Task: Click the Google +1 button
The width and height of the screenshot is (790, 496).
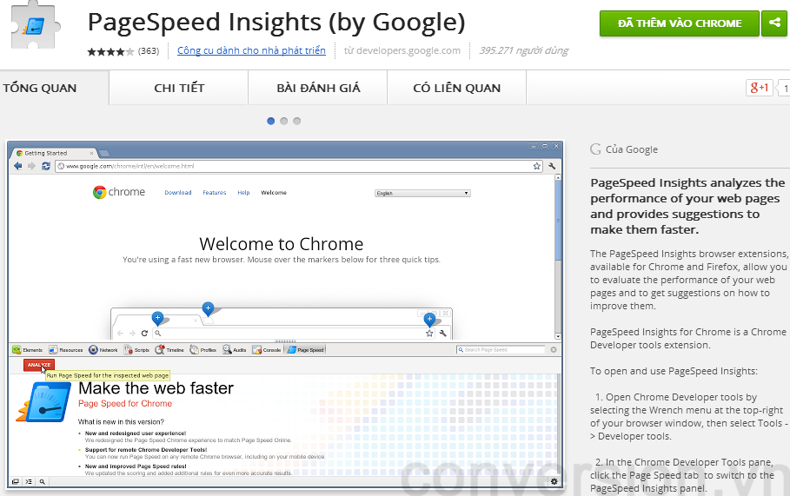Action: click(759, 88)
